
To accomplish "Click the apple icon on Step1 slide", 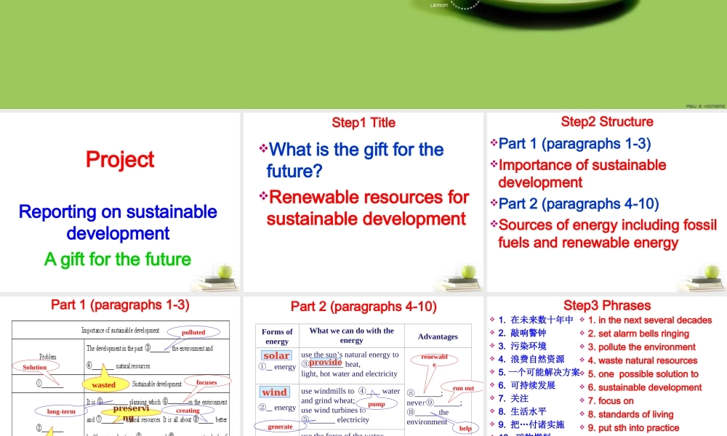I will 469,271.
